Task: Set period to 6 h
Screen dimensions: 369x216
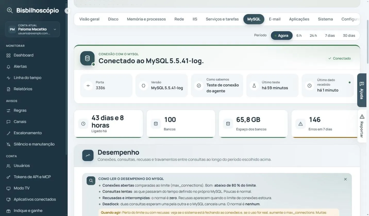Action: tap(299, 35)
